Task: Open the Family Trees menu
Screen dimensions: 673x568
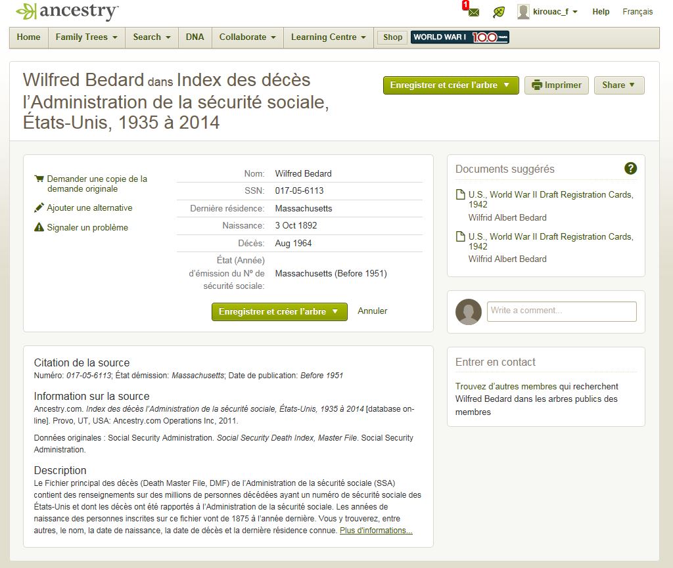Action: pyautogui.click(x=86, y=37)
